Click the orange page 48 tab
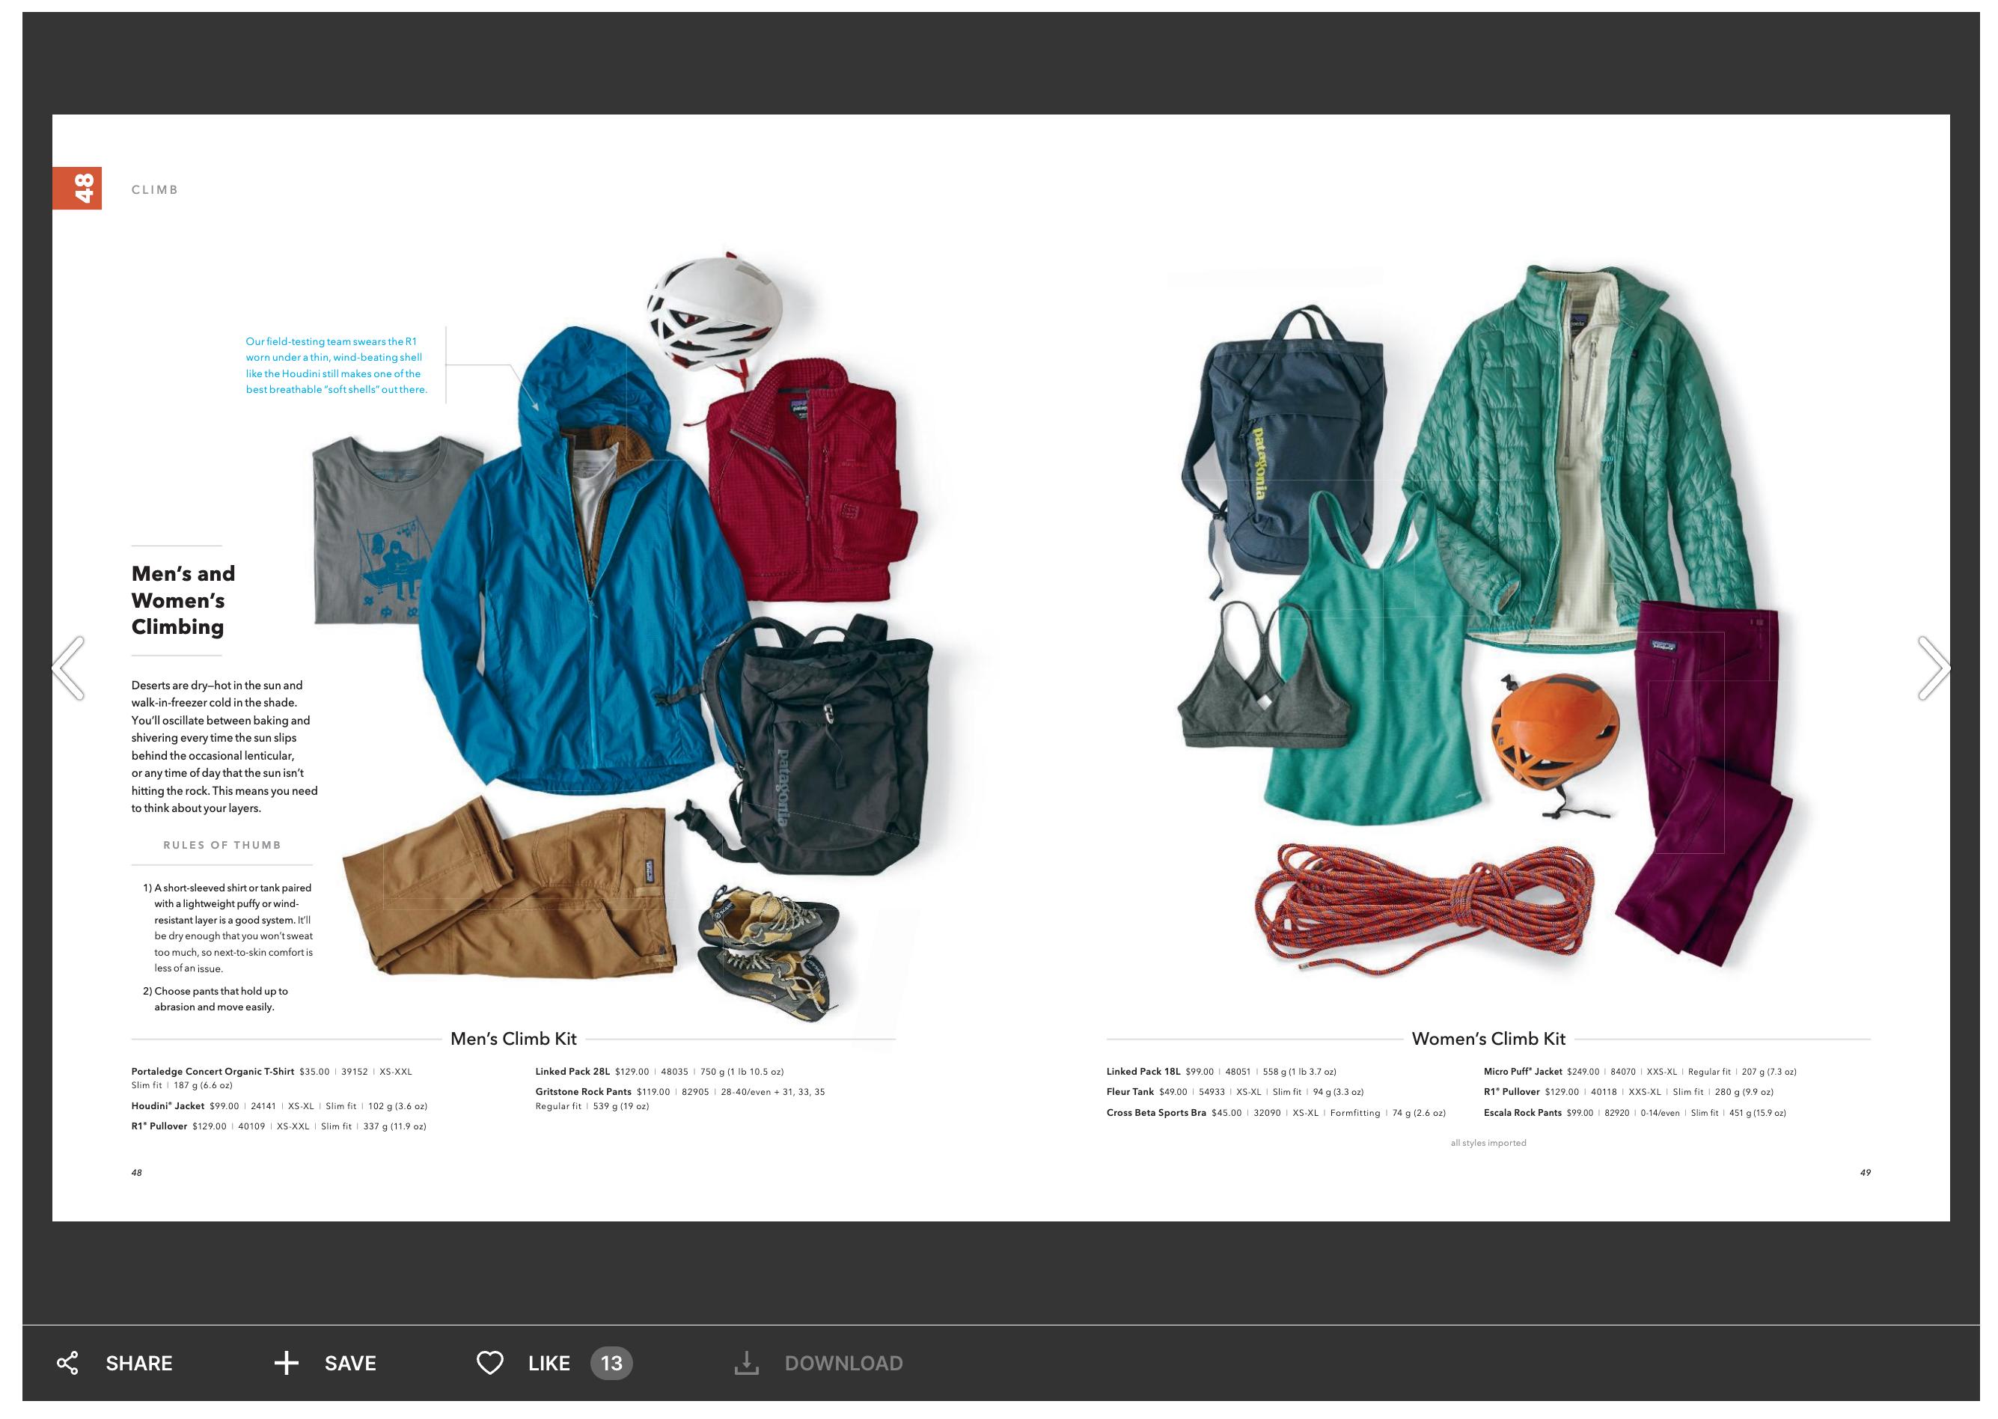Screen dimensions: 1998x1419 coord(77,188)
